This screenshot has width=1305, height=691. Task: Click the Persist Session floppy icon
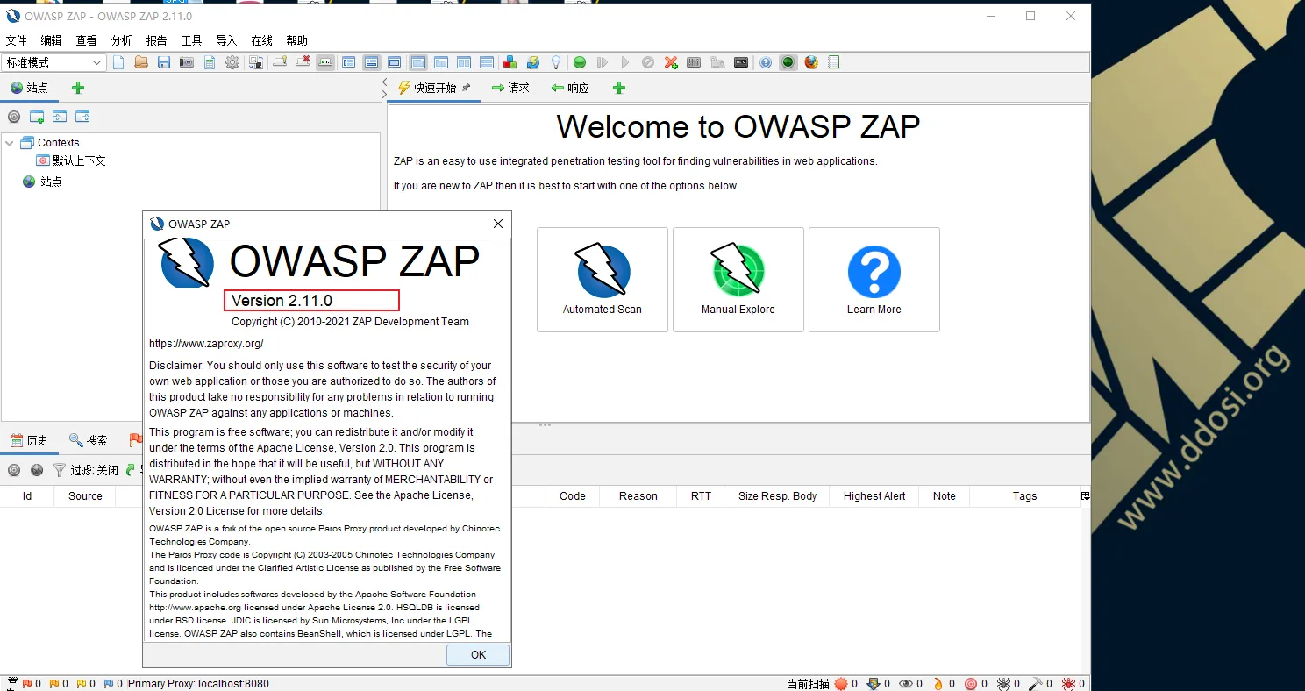(164, 62)
